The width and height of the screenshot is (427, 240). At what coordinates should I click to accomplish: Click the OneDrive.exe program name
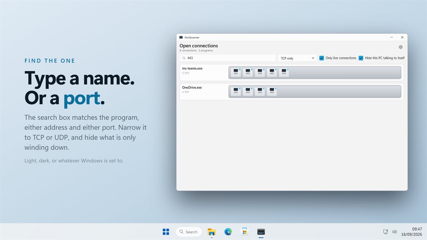click(x=192, y=87)
